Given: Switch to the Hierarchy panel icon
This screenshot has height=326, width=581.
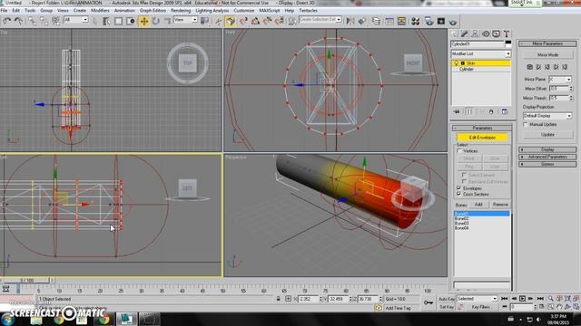Looking at the screenshot, I should pyautogui.click(x=475, y=34).
